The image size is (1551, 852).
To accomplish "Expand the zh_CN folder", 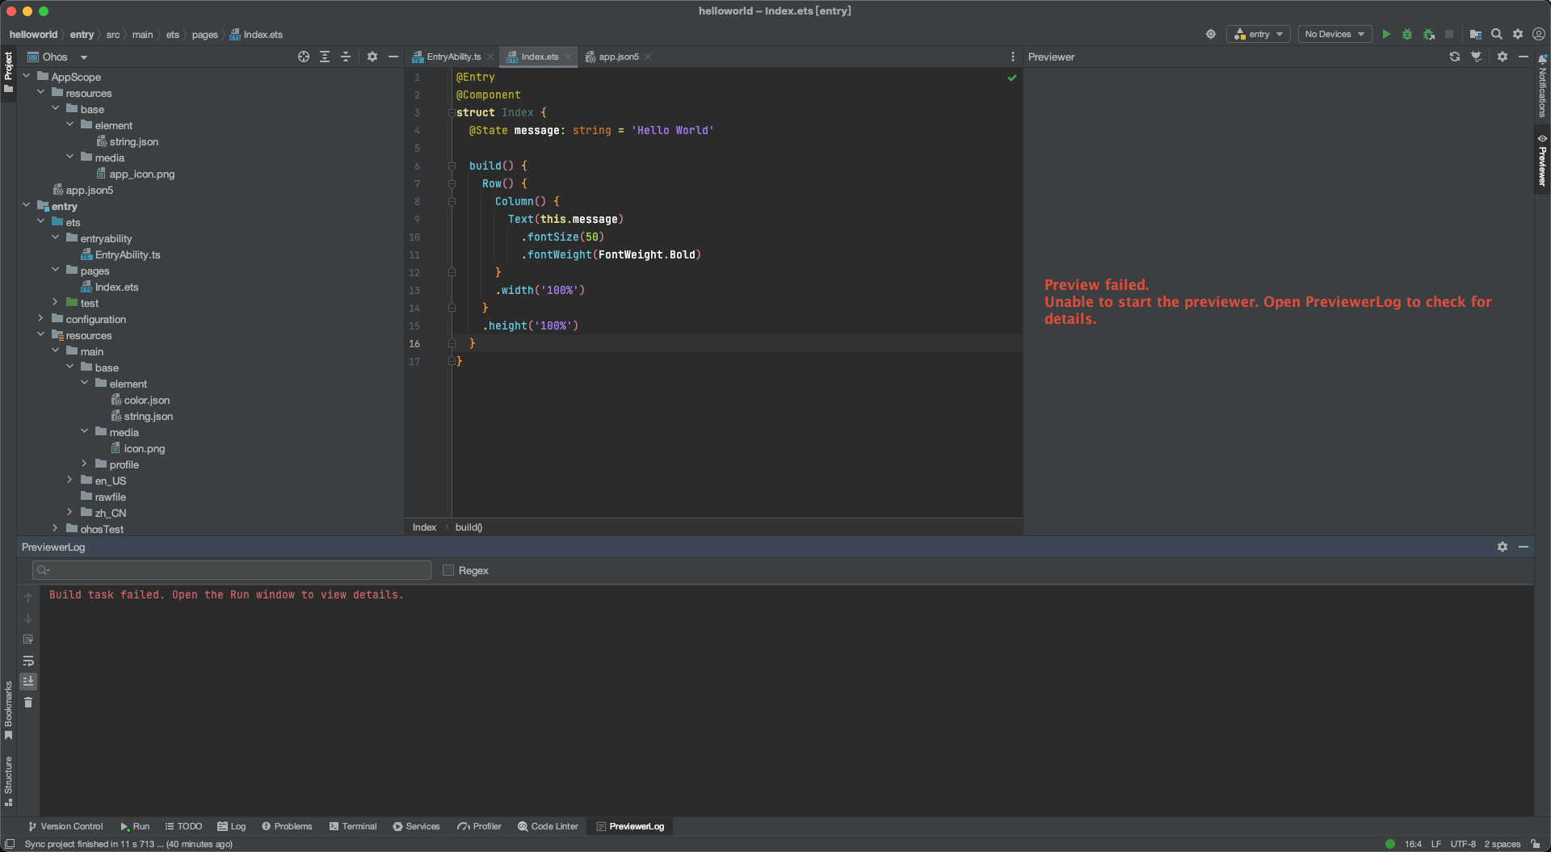I will coord(70,512).
